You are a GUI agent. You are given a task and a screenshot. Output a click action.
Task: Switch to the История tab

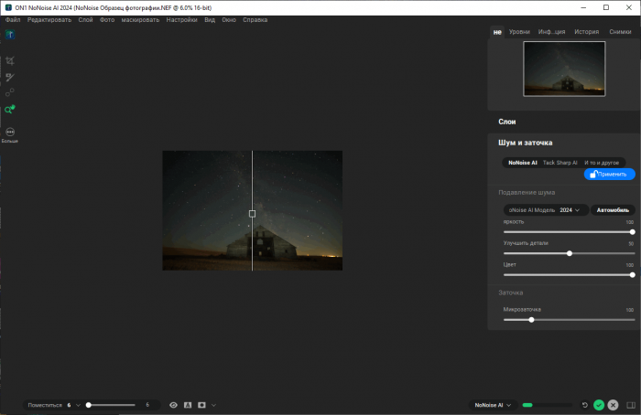pyautogui.click(x=586, y=32)
